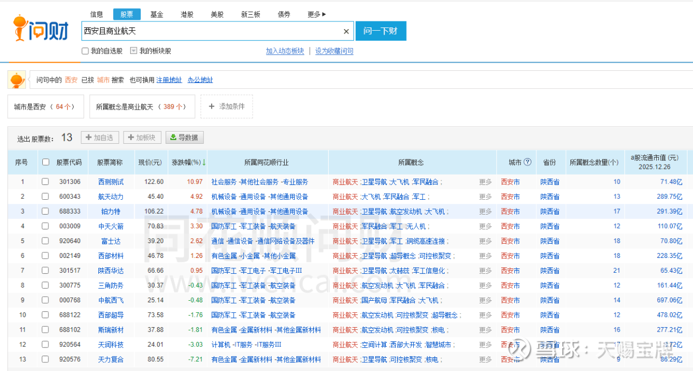Sort by the change percent arrow
693x371 pixels.
pyautogui.click(x=204, y=162)
